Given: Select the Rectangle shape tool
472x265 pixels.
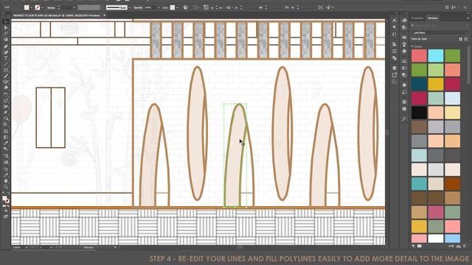Looking at the screenshot, I should 6,70.
